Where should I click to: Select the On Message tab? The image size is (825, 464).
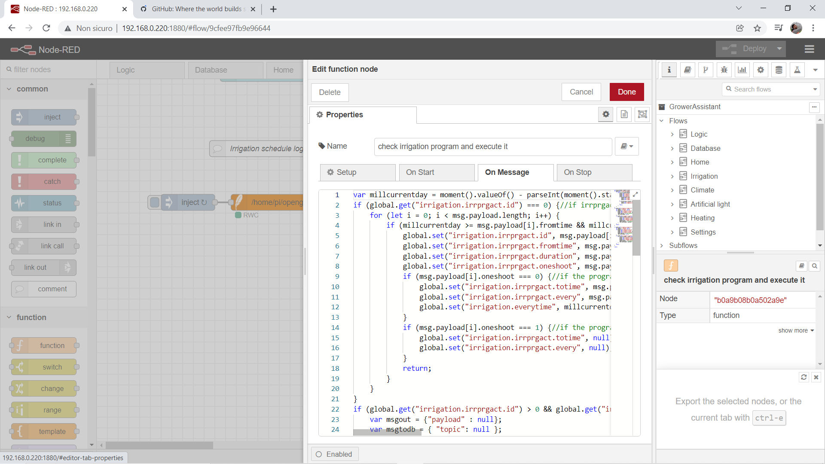[x=516, y=172]
